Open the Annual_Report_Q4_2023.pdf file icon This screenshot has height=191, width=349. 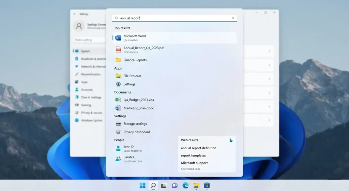point(118,50)
